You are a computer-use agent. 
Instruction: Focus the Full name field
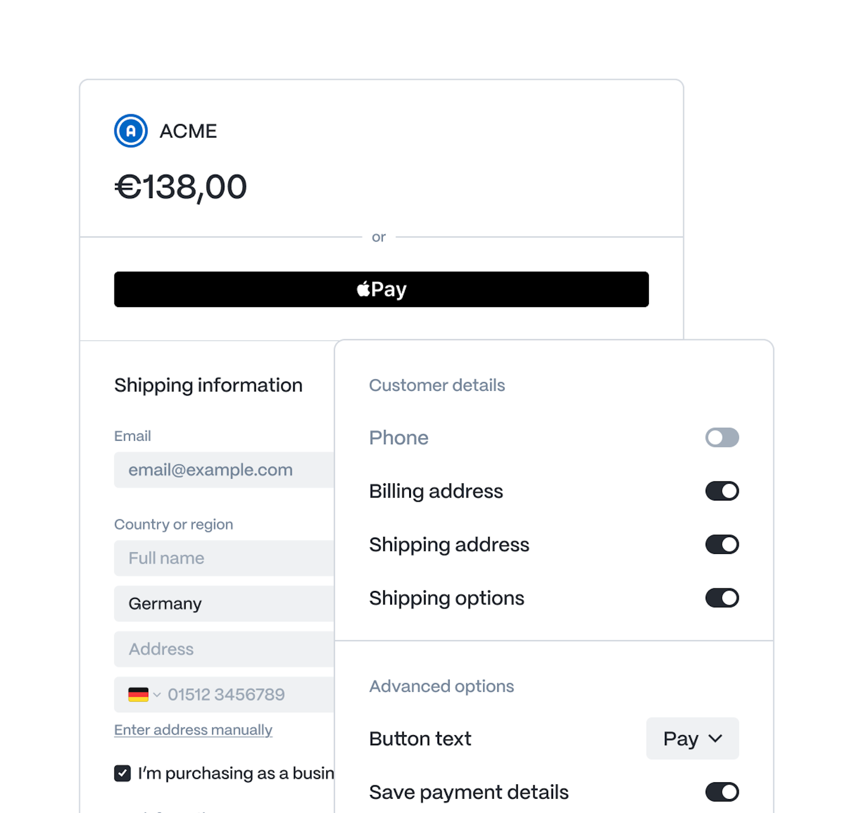tap(224, 558)
